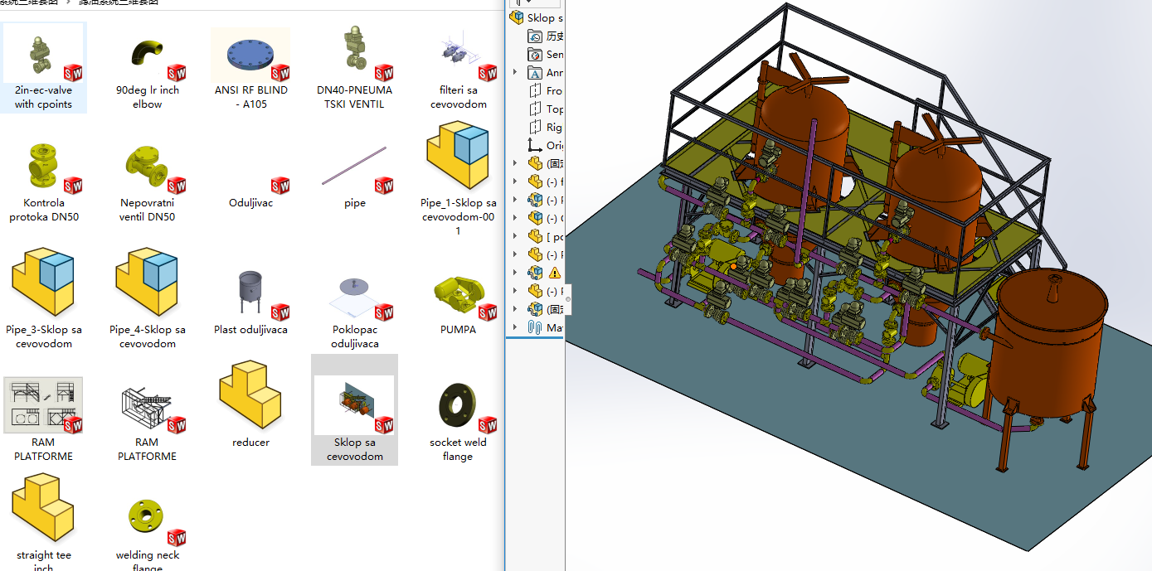Select the Plast oduljivaca tank thumbnail
The height and width of the screenshot is (571, 1152).
(250, 292)
